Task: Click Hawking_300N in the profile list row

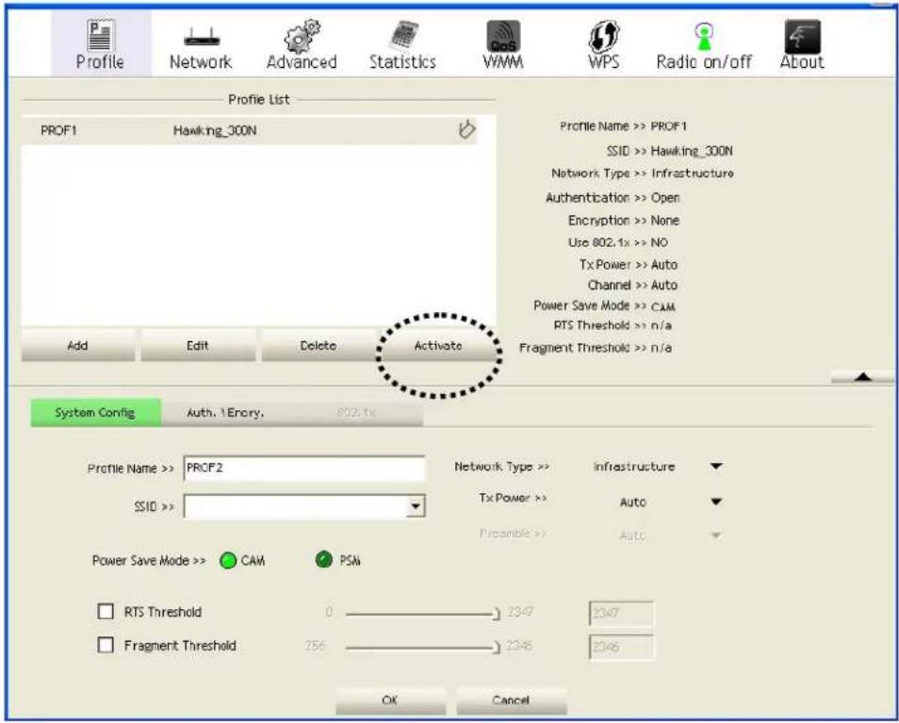Action: click(215, 131)
